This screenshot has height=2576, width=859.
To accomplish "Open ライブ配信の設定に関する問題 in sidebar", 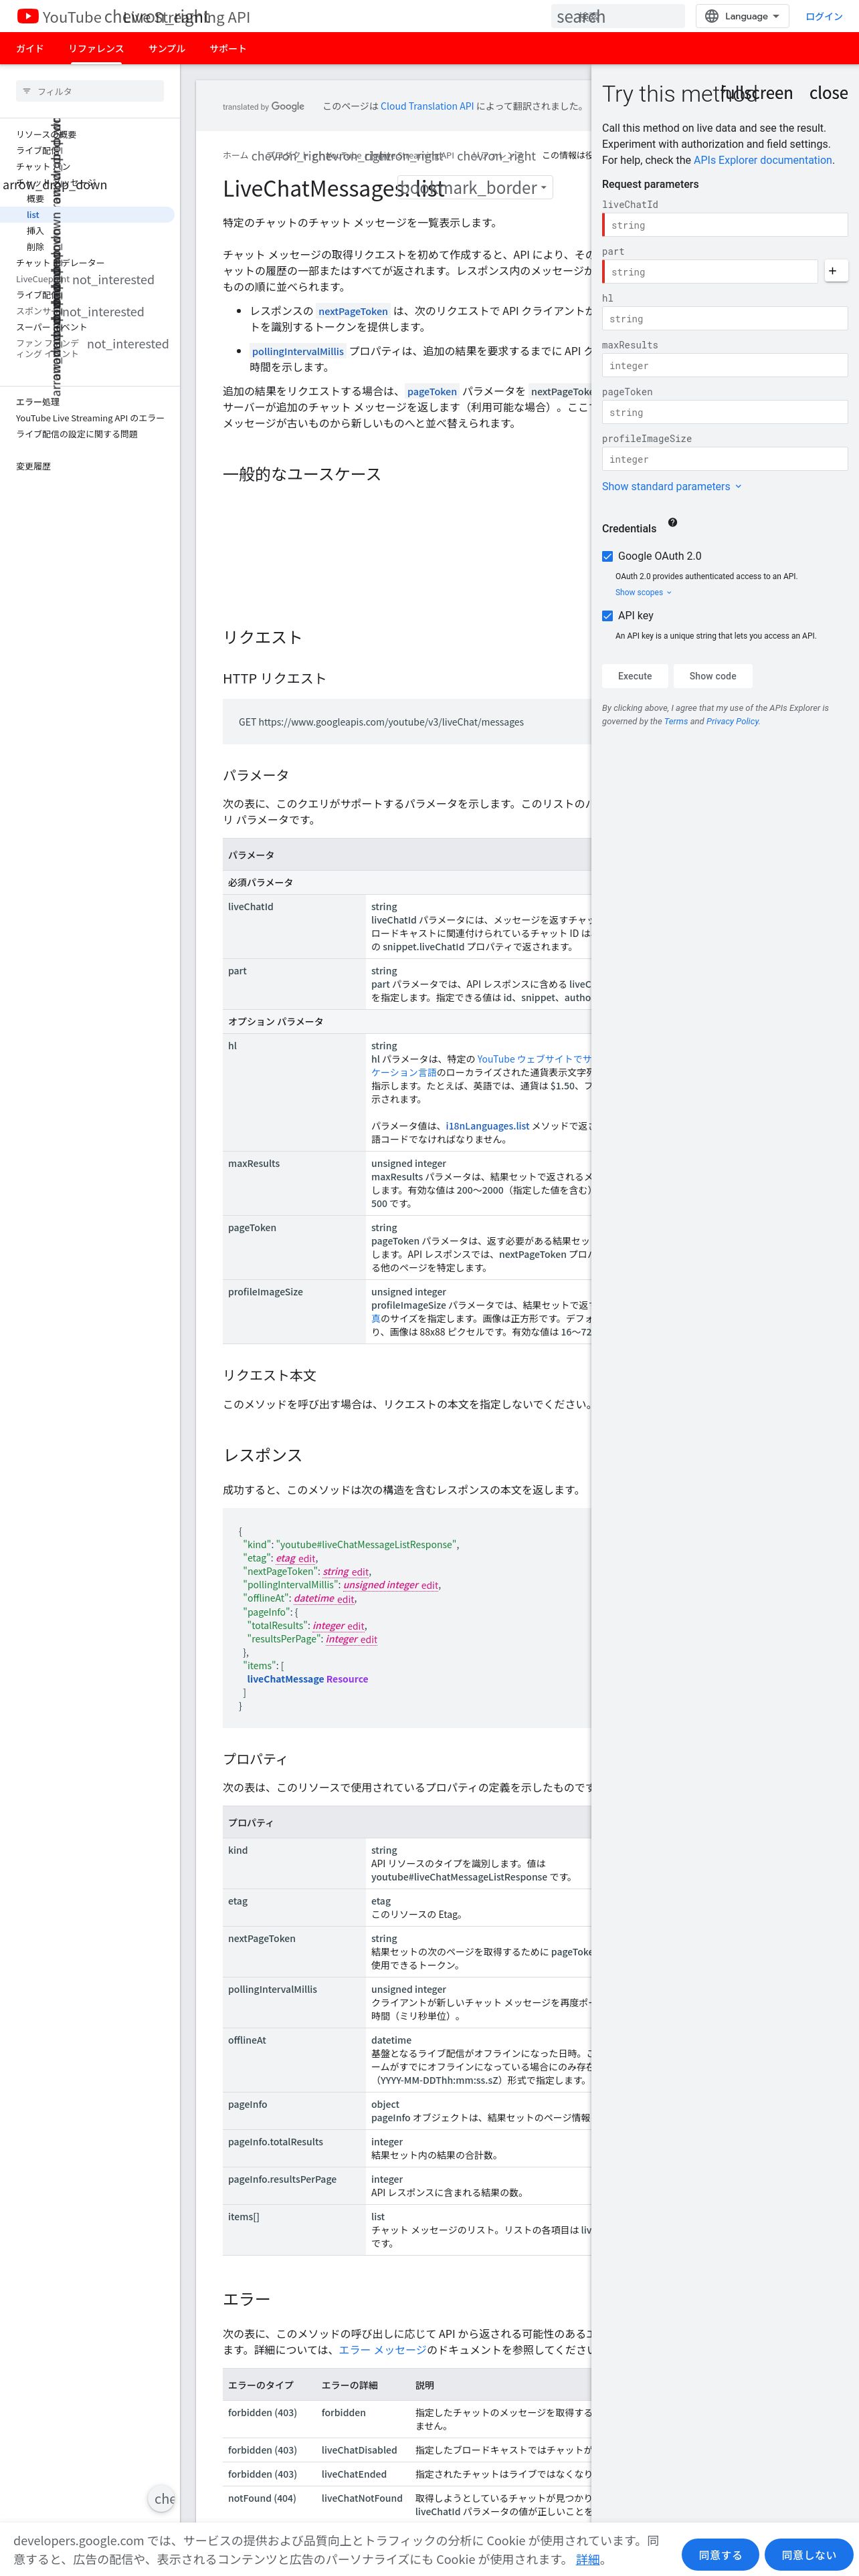I will (x=77, y=434).
